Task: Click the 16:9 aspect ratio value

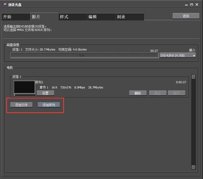Action: tap(54, 87)
